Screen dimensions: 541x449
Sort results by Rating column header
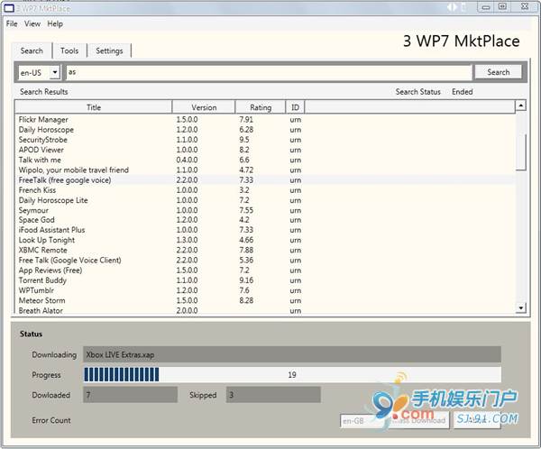[x=261, y=107]
